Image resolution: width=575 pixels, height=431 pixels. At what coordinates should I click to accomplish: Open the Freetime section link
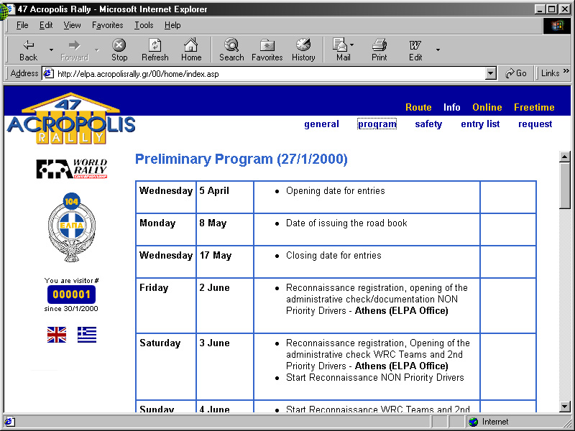point(534,107)
